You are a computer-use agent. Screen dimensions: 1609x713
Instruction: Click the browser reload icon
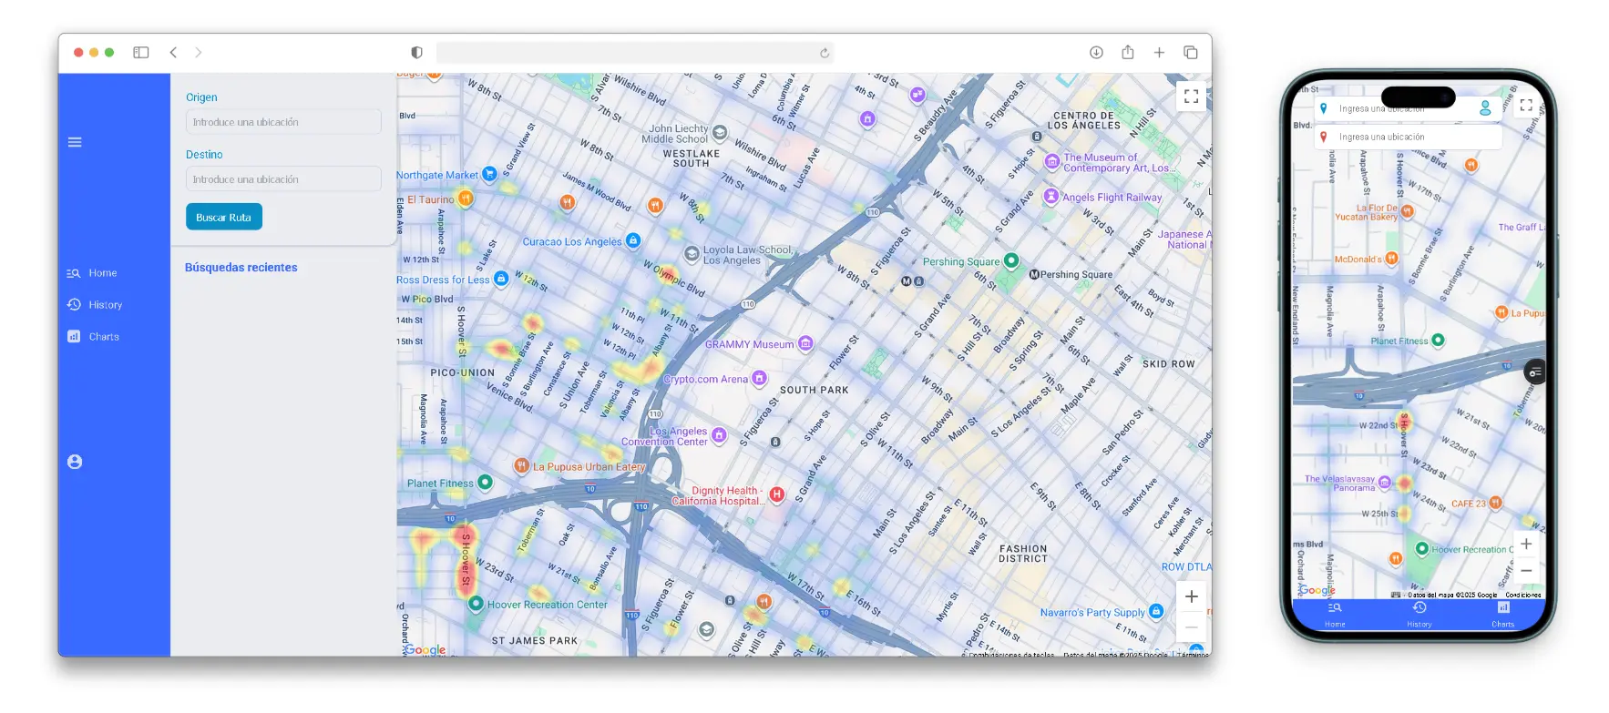pos(824,53)
